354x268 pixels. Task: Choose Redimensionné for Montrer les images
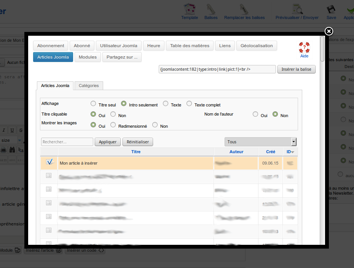[x=113, y=124]
